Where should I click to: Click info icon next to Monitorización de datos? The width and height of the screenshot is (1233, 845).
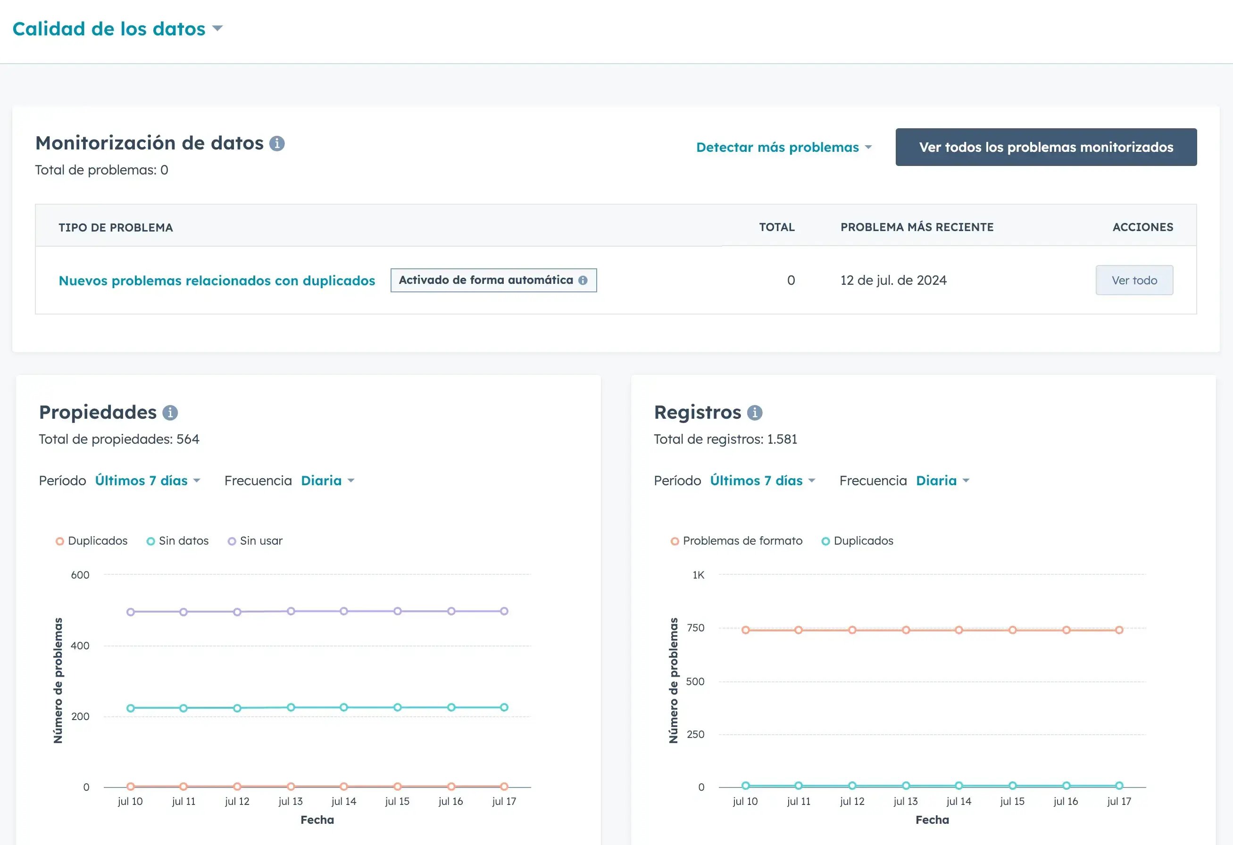click(277, 143)
